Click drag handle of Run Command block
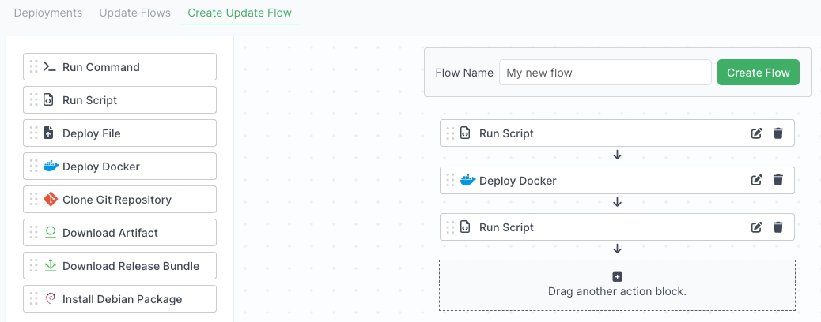 33,67
